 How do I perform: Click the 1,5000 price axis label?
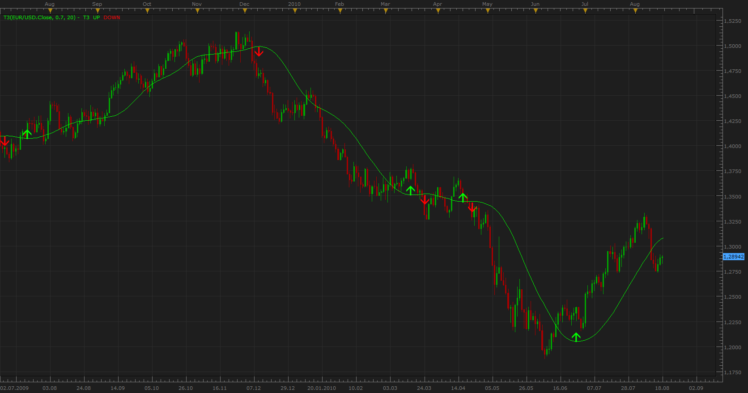coord(733,46)
